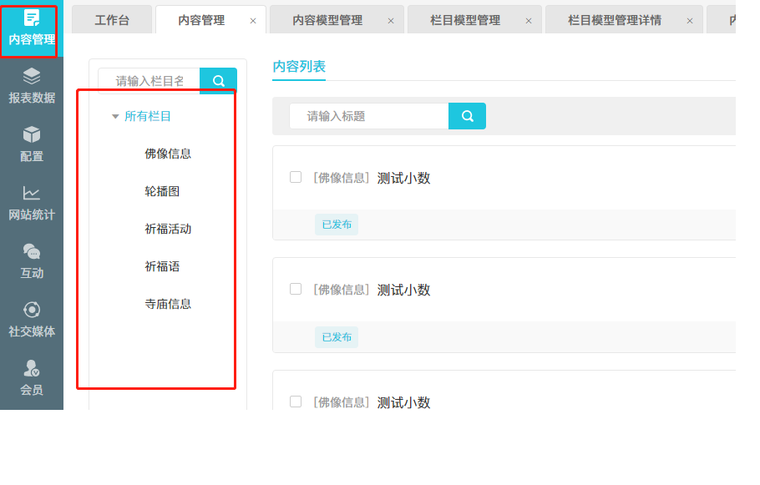The height and width of the screenshot is (485, 760).
Task: Open the 社交媒体 sidebar section
Action: click(32, 320)
